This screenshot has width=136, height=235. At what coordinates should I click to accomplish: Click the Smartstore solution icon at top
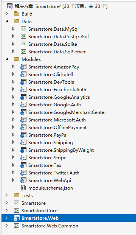[x=10, y=6]
